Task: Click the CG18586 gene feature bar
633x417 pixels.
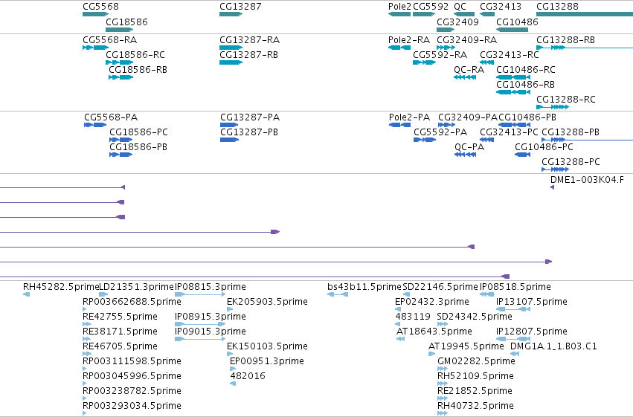Action: [x=120, y=30]
